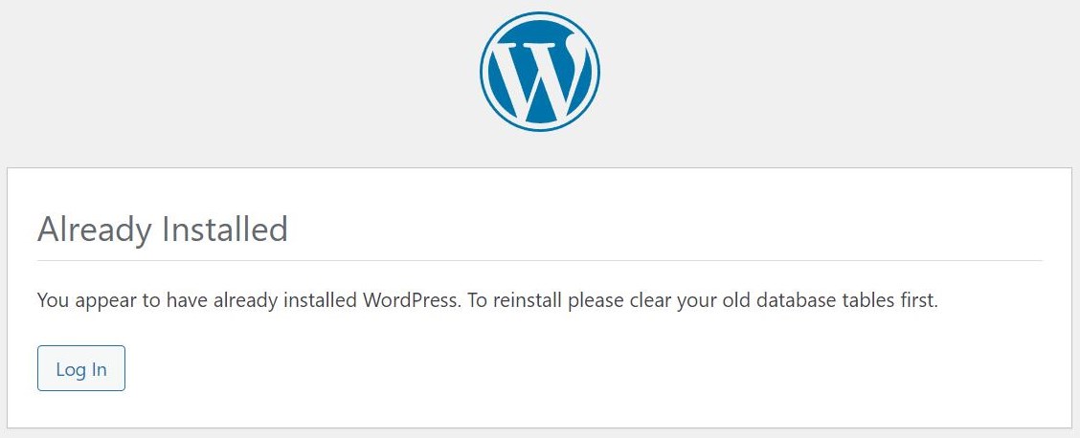Click the divider line below the heading
This screenshot has width=1080, height=438.
[539, 260]
